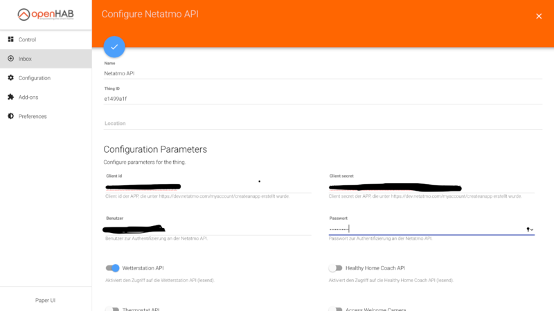Click the Add-ons puzzle piece icon

(x=10, y=97)
